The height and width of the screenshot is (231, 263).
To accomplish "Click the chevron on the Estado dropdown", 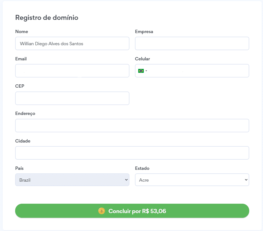I will coord(246,180).
